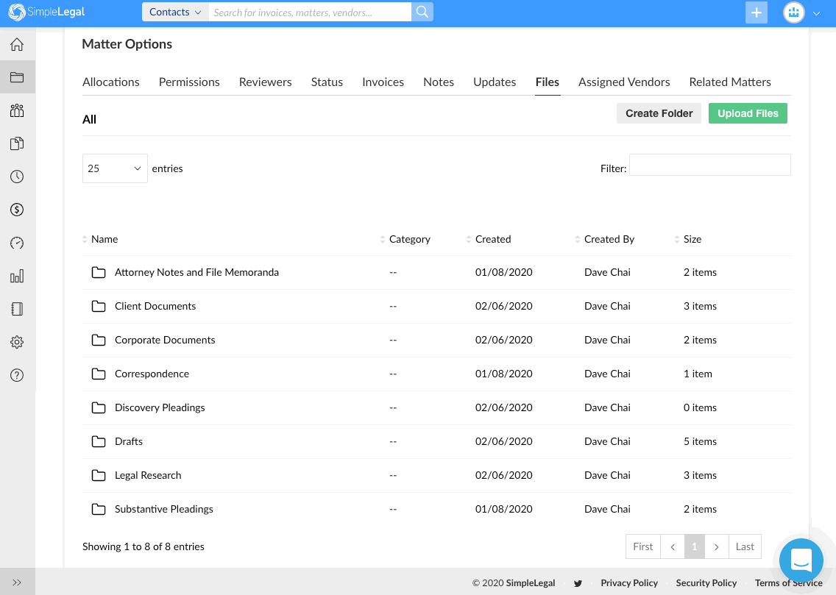Open the notebook icon in the sidebar

(x=17, y=309)
